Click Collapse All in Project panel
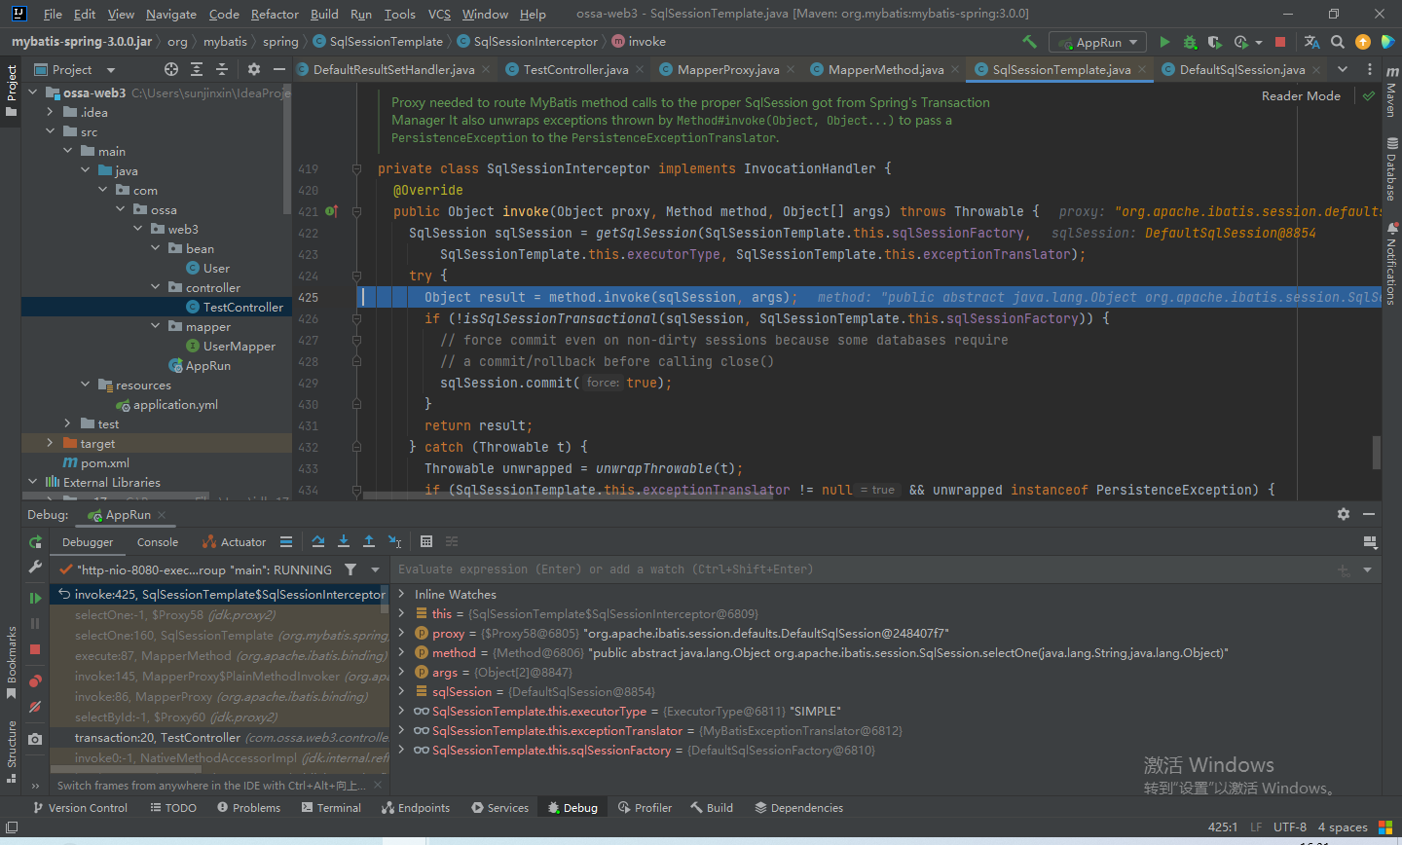This screenshot has width=1402, height=845. 222,69
